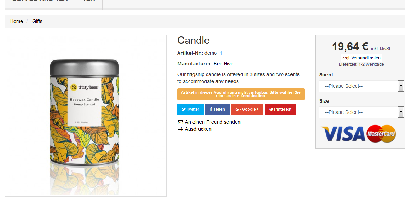Click the Ausdrucken print link
Viewport: 405px width, 203px height.
pos(198,129)
